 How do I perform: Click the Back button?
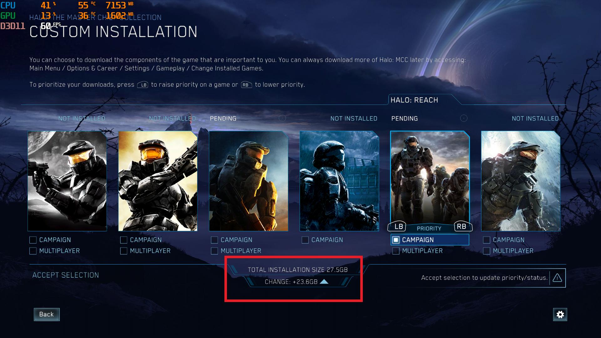pos(47,315)
